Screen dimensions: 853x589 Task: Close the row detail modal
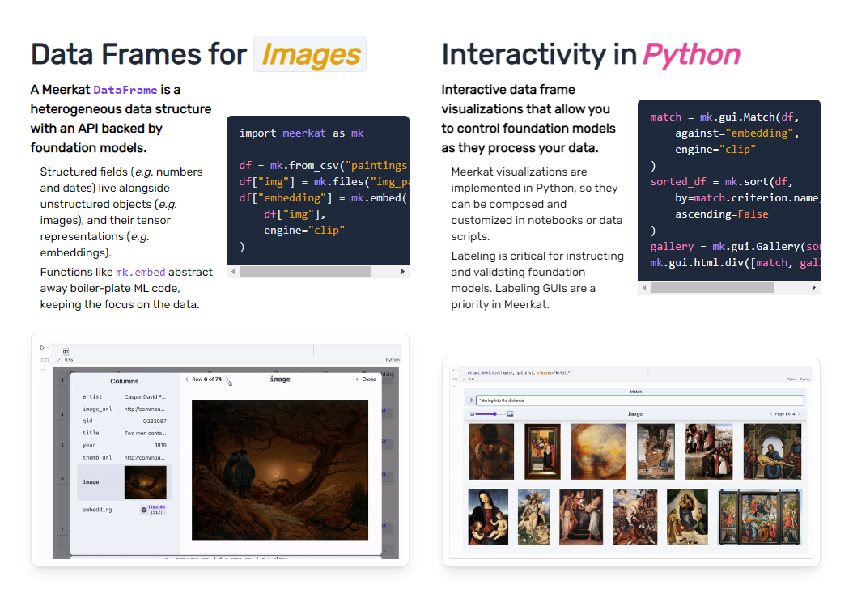tap(366, 379)
